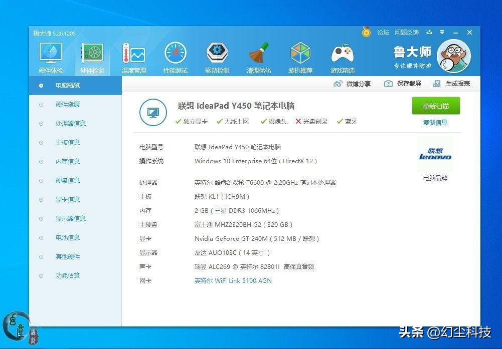Image resolution: width=502 pixels, height=349 pixels.
Task: Open the 装机推荐 build recommendation section
Action: coord(299,55)
